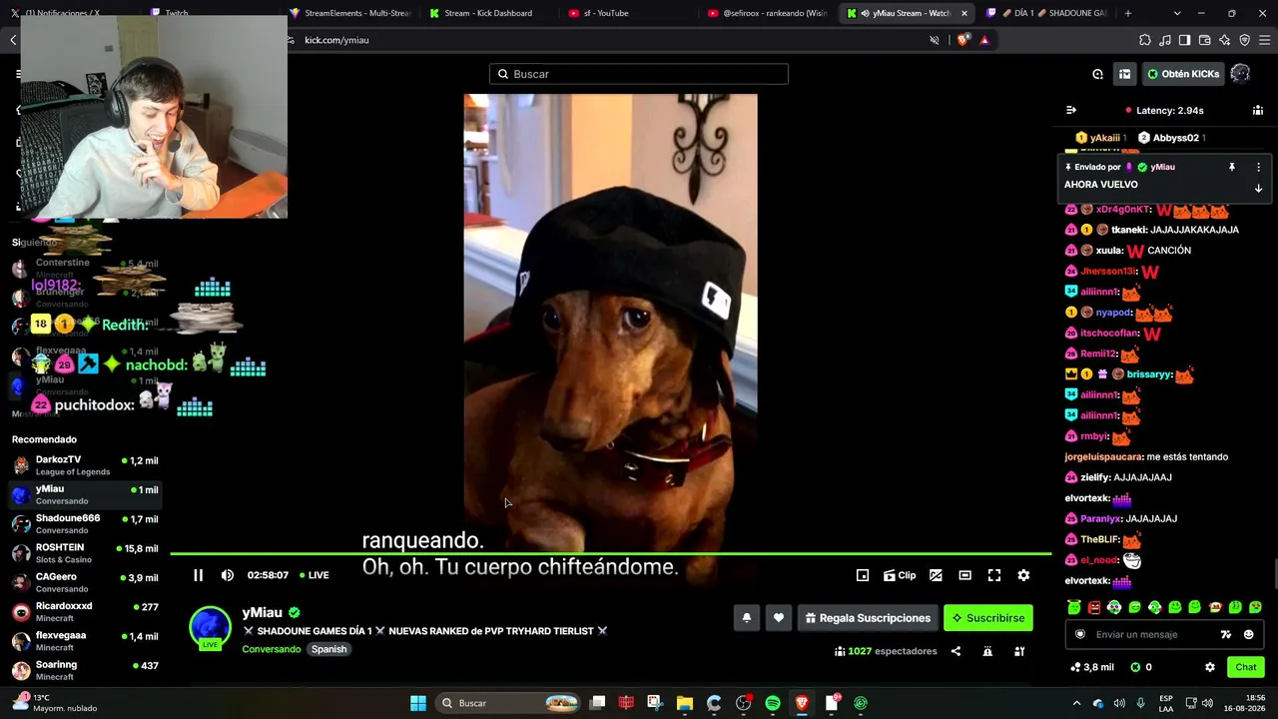Screen dimensions: 1278x719
Task: Open chat settings gear
Action: coord(1210,667)
